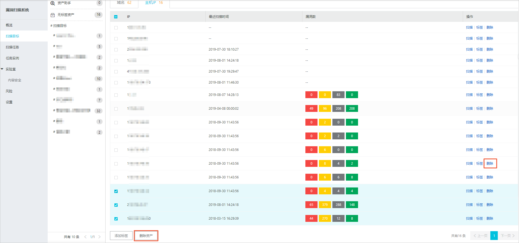The image size is (519, 243).
Task: Click gray badge showing 83 vulnerabilities
Action: click(338, 95)
